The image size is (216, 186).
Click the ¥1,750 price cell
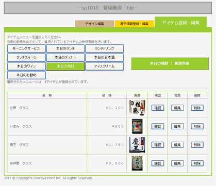click(107, 145)
